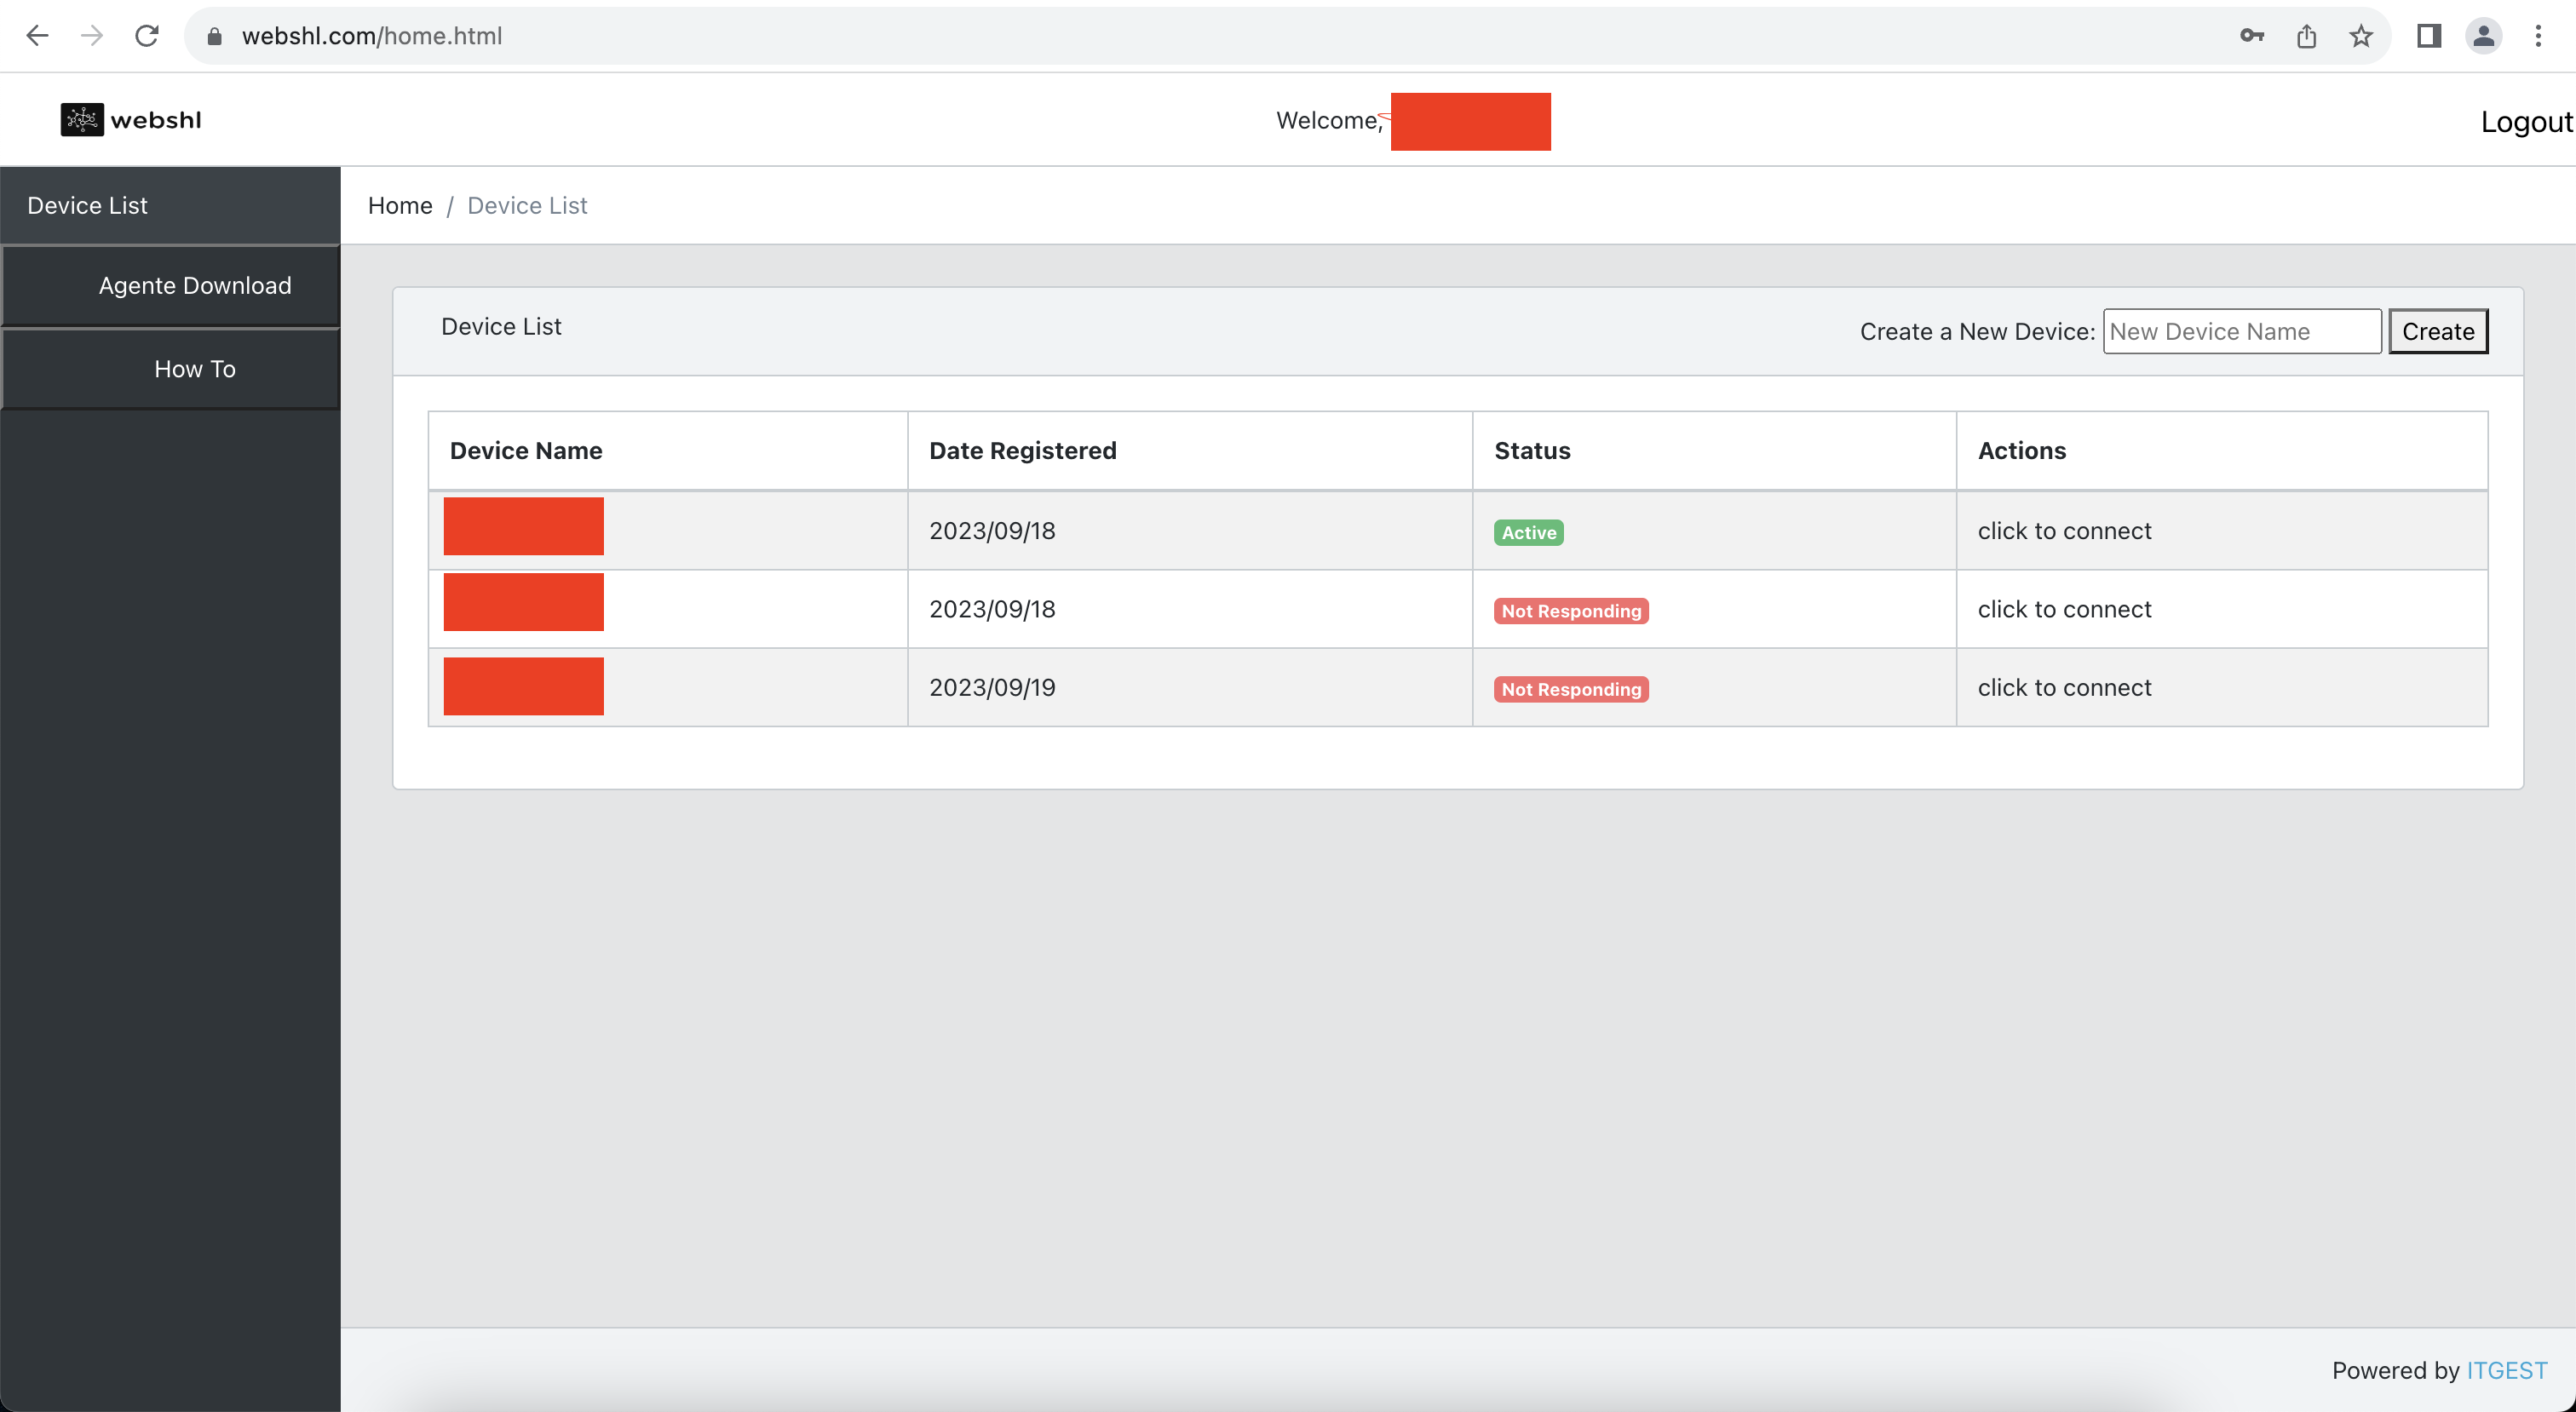Click the browser forward arrow icon
Screen dimensions: 2576x1412
point(92,36)
